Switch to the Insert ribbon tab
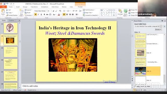The image size is (167, 94). pos(18,7)
